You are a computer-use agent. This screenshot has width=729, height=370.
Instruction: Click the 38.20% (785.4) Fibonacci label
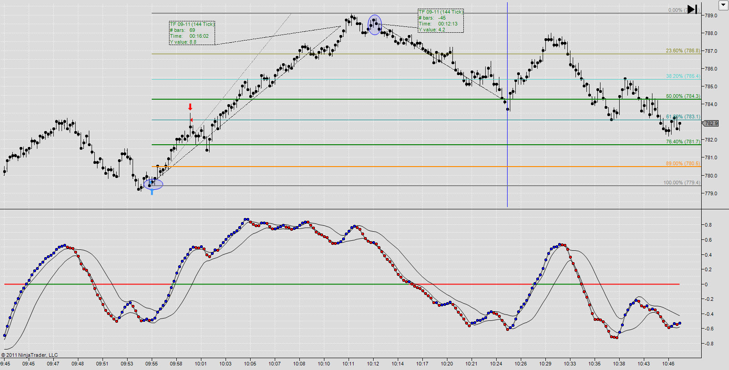(x=683, y=76)
